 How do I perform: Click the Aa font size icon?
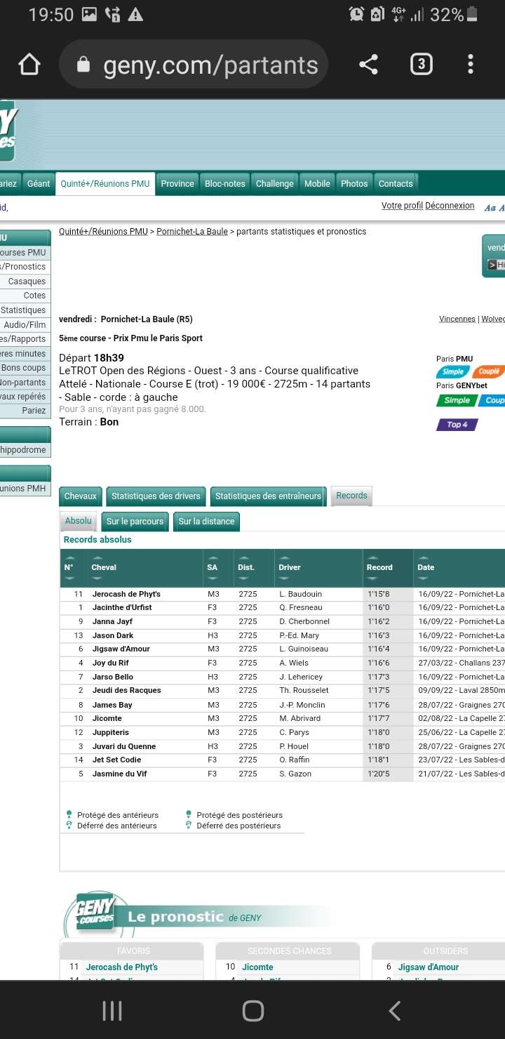click(x=490, y=206)
